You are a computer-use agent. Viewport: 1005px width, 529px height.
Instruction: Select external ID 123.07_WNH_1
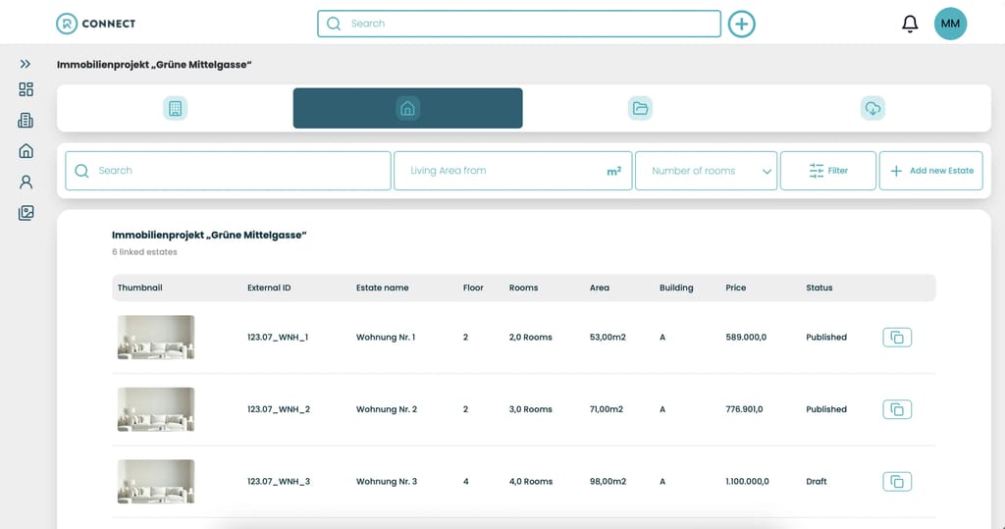[x=278, y=338]
